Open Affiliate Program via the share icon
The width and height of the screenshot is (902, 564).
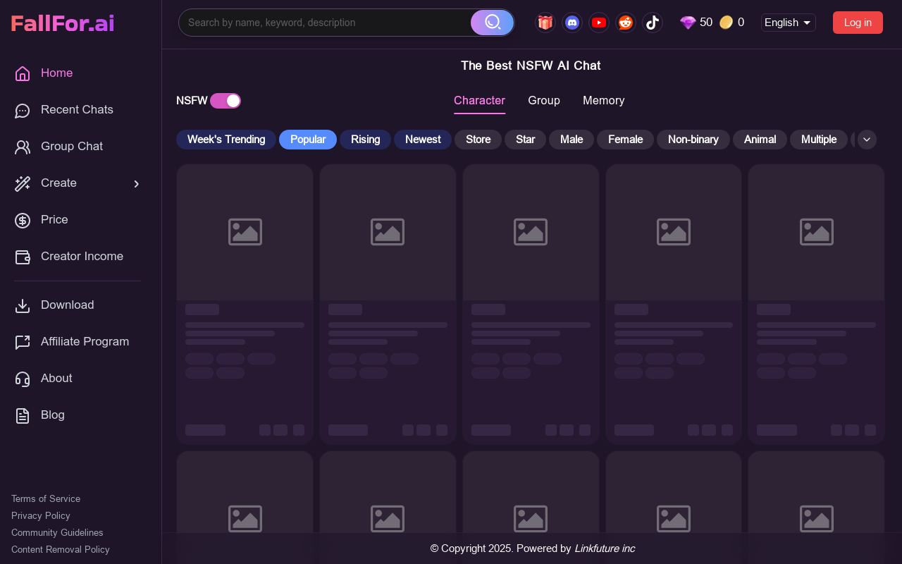tap(23, 343)
